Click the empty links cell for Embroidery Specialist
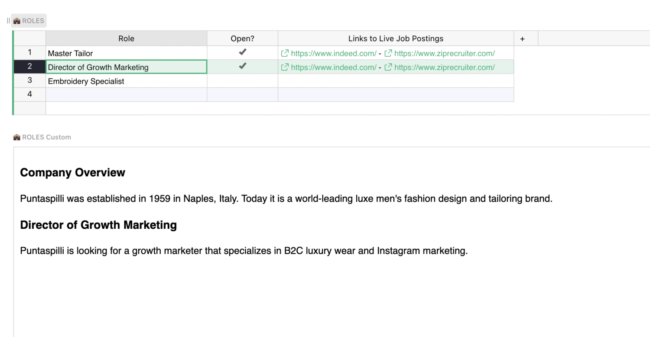This screenshot has width=650, height=337. [x=396, y=81]
